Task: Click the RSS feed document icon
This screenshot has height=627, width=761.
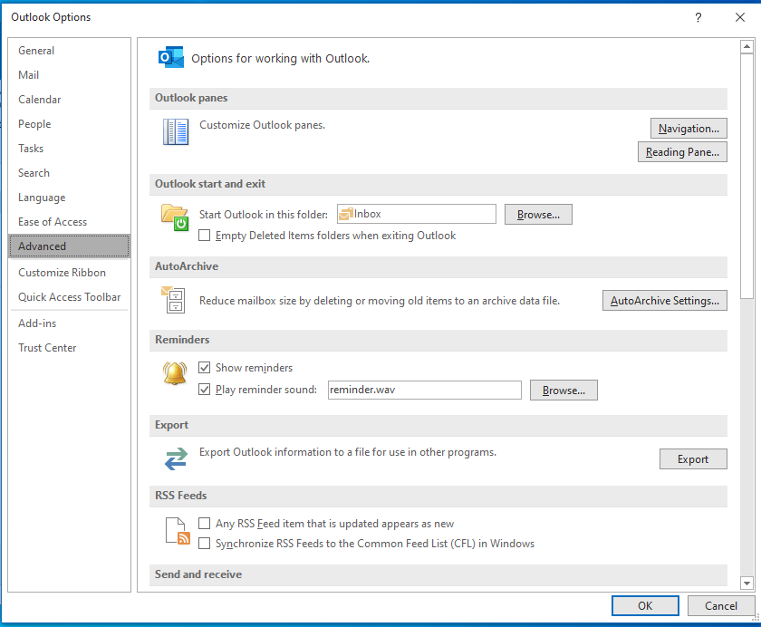Action: (178, 531)
